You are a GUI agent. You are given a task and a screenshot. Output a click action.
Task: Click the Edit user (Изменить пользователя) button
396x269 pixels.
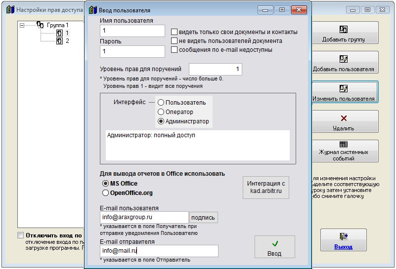click(345, 92)
